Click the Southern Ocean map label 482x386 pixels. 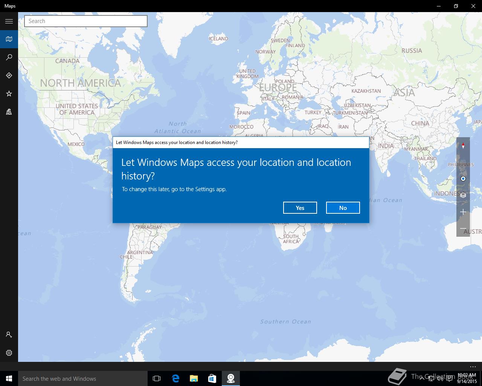pyautogui.click(x=285, y=322)
